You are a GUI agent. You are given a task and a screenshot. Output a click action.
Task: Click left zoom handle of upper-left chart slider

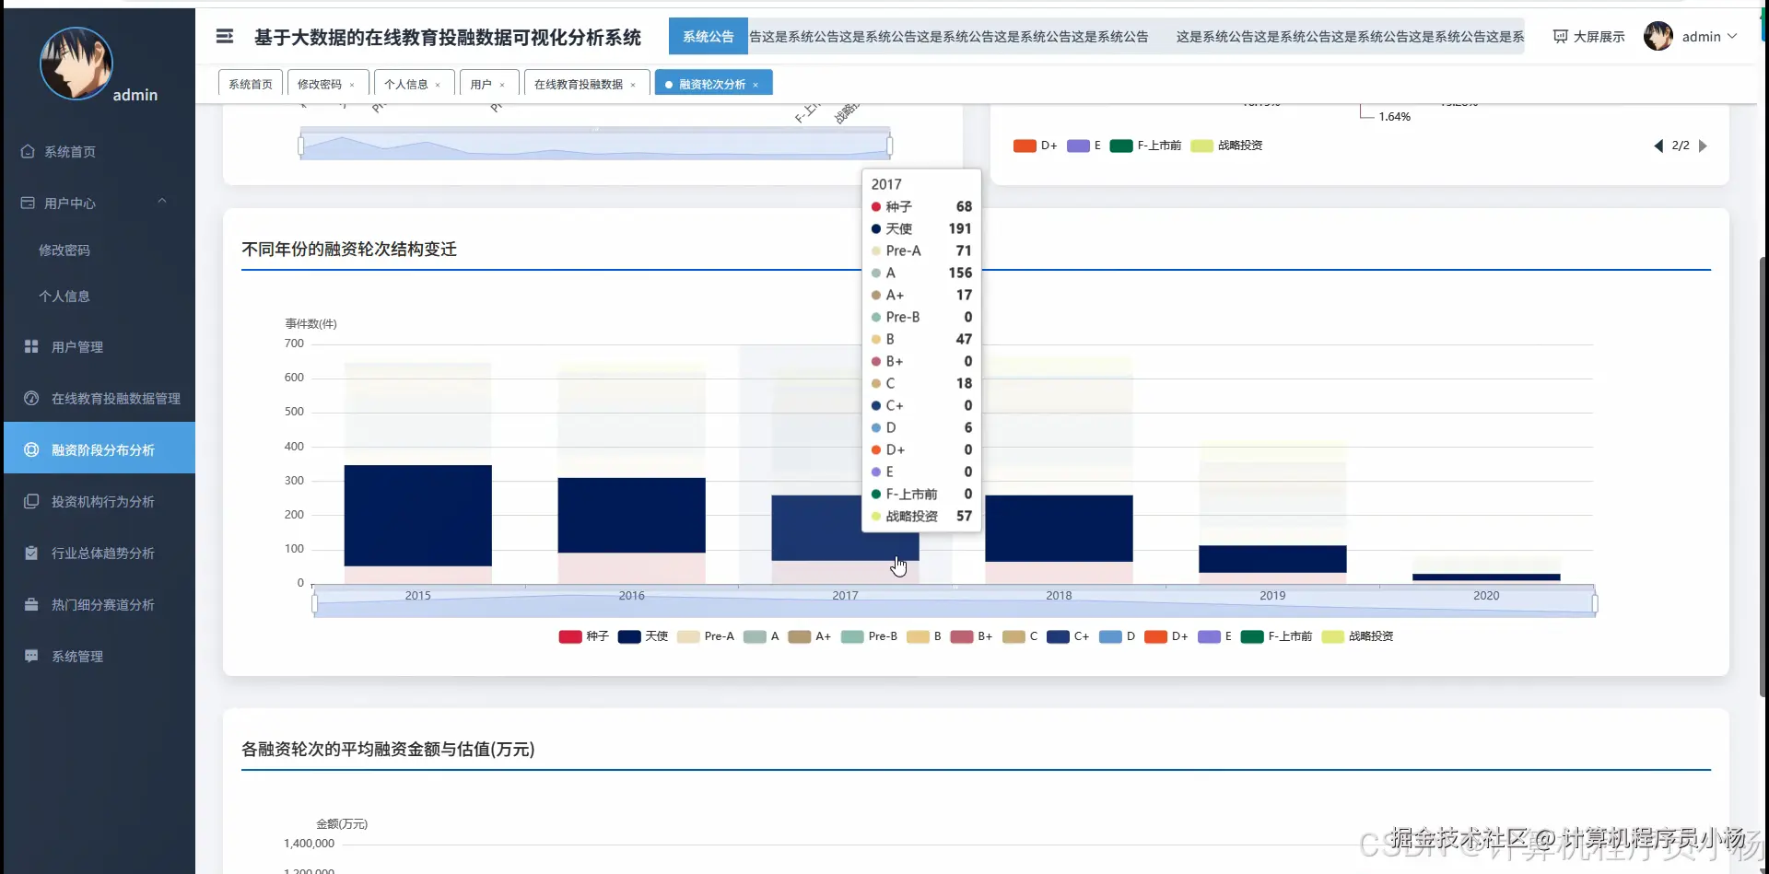coord(301,146)
